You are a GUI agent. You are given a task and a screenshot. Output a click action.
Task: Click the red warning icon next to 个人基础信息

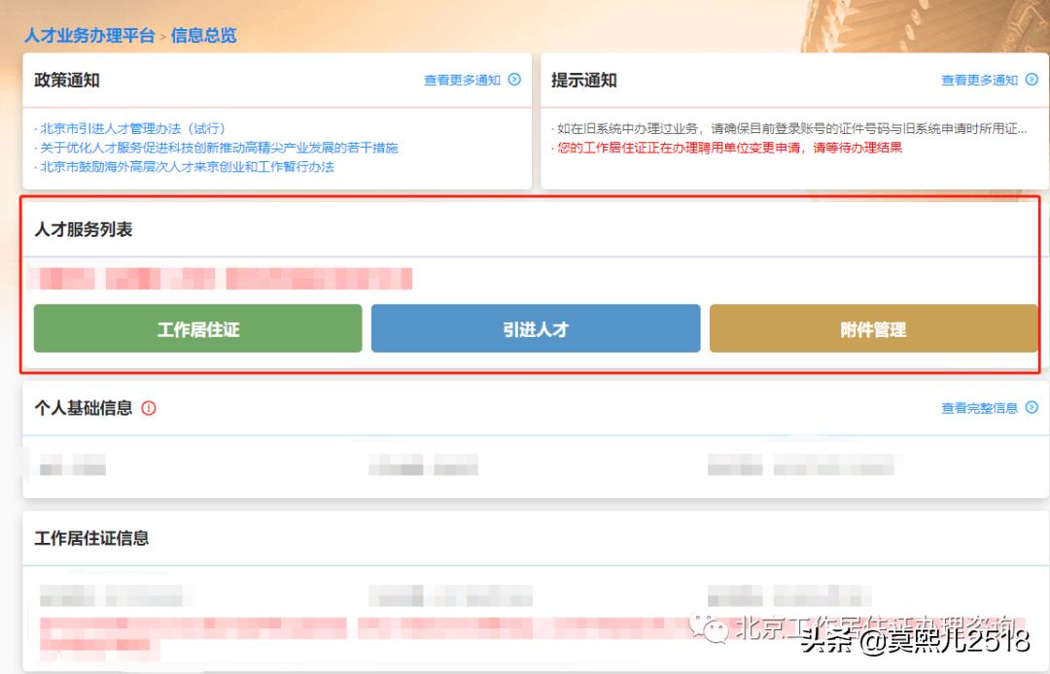coord(149,408)
